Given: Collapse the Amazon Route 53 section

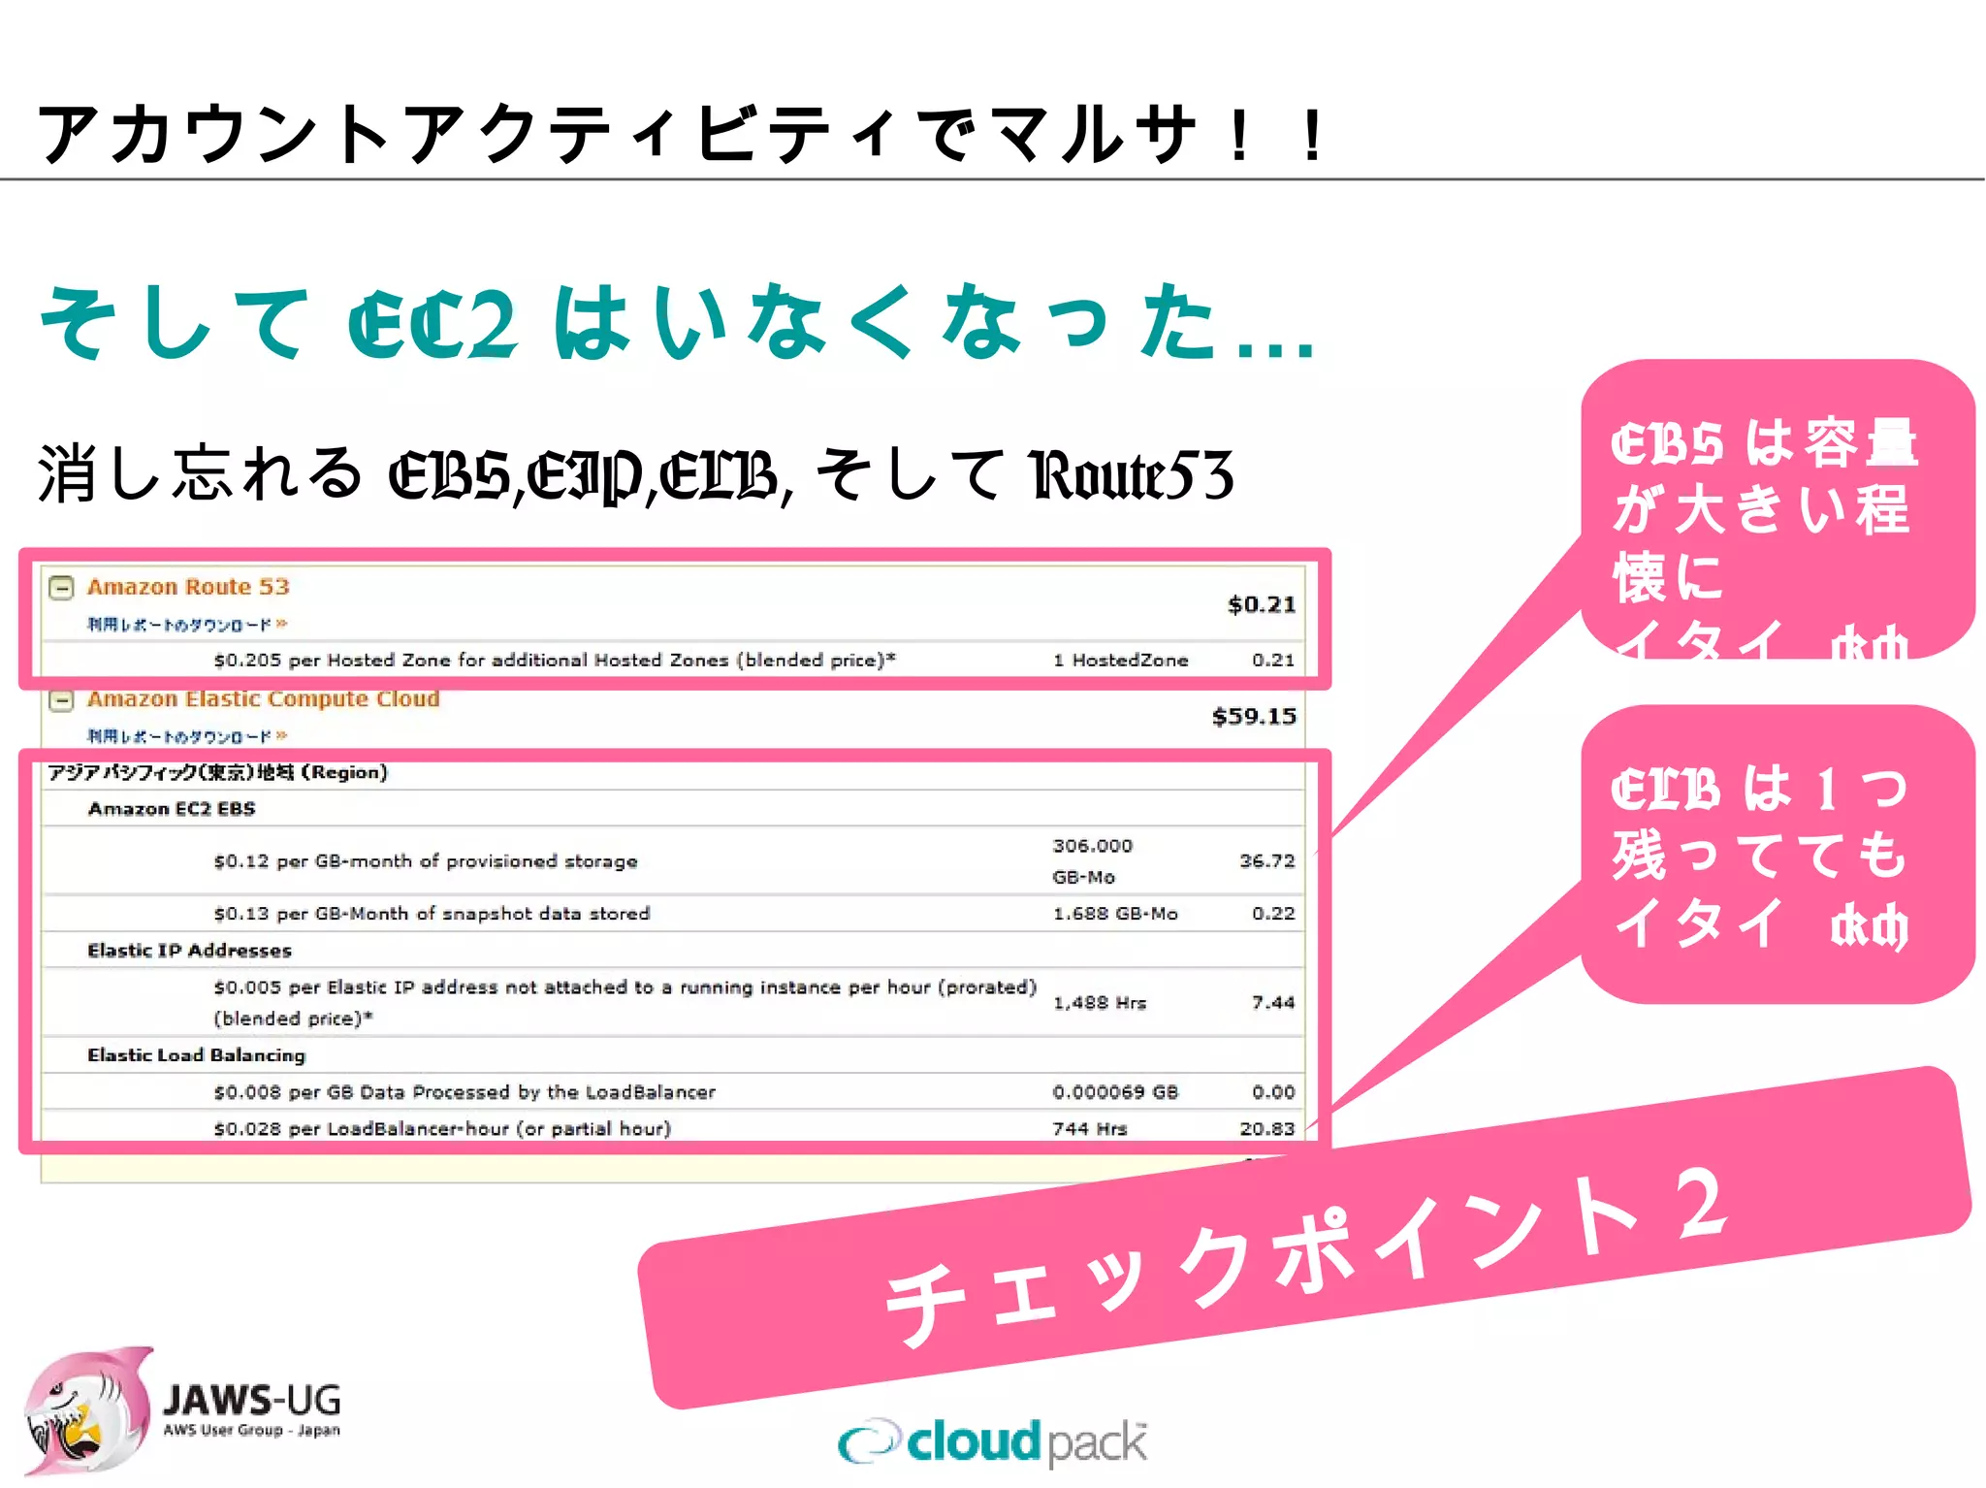Looking at the screenshot, I should coord(61,588).
